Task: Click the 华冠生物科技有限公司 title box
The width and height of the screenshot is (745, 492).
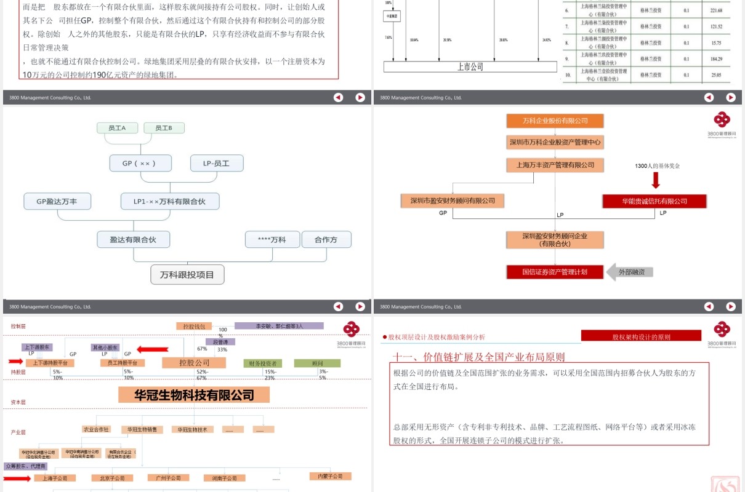Action: pos(194,394)
